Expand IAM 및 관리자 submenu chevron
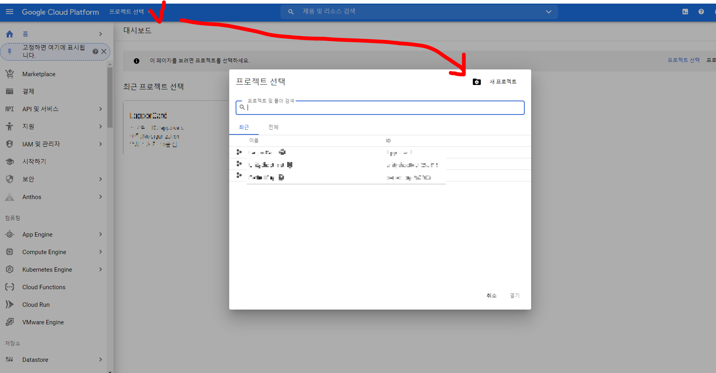This screenshot has height=373, width=716. 101,144
